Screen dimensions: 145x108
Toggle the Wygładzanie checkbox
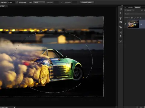tap(17, 2)
